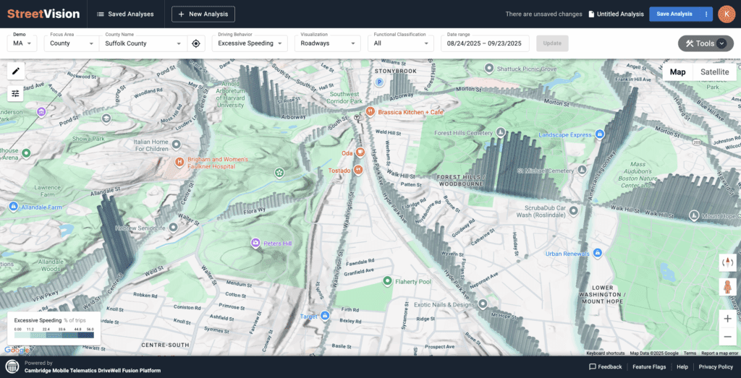Click the pencil draw tool icon

(x=15, y=71)
